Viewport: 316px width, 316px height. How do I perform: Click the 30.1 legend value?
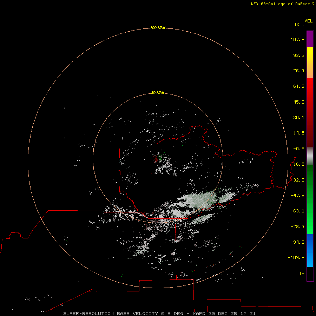tap(299, 118)
